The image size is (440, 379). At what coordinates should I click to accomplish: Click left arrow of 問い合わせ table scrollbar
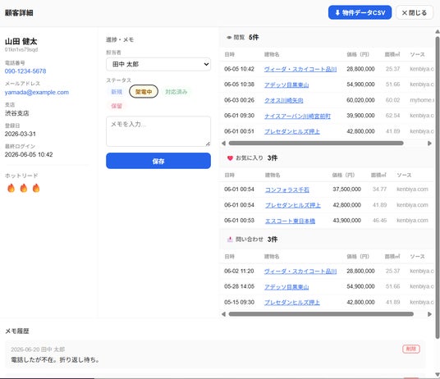click(223, 314)
